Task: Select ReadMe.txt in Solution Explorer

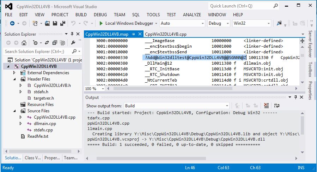Action: (38, 136)
